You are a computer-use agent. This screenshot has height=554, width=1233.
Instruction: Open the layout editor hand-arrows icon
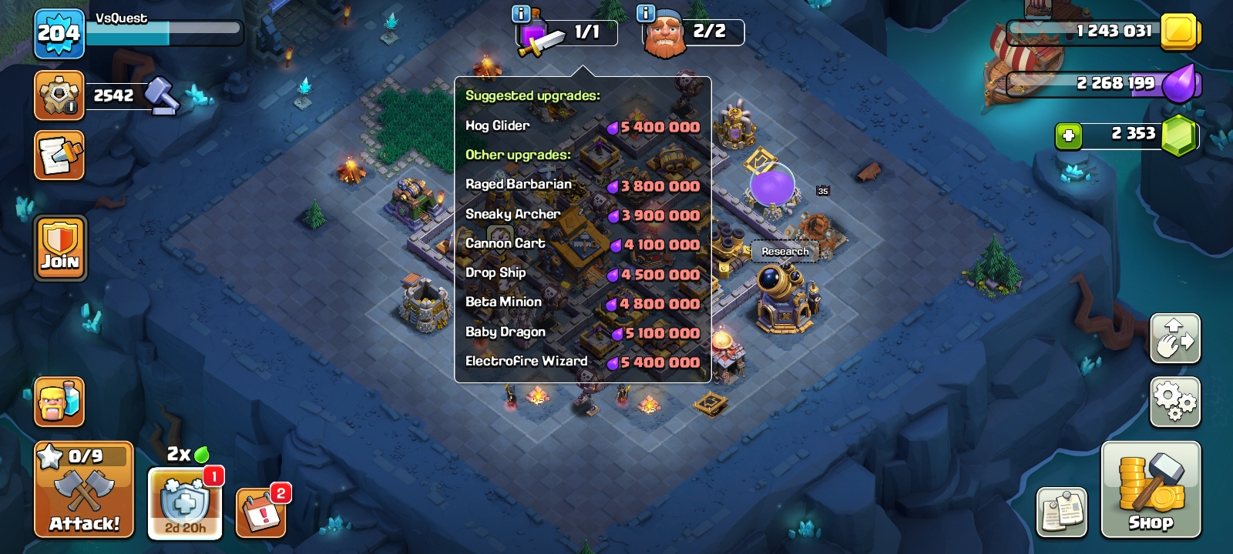click(x=1175, y=339)
